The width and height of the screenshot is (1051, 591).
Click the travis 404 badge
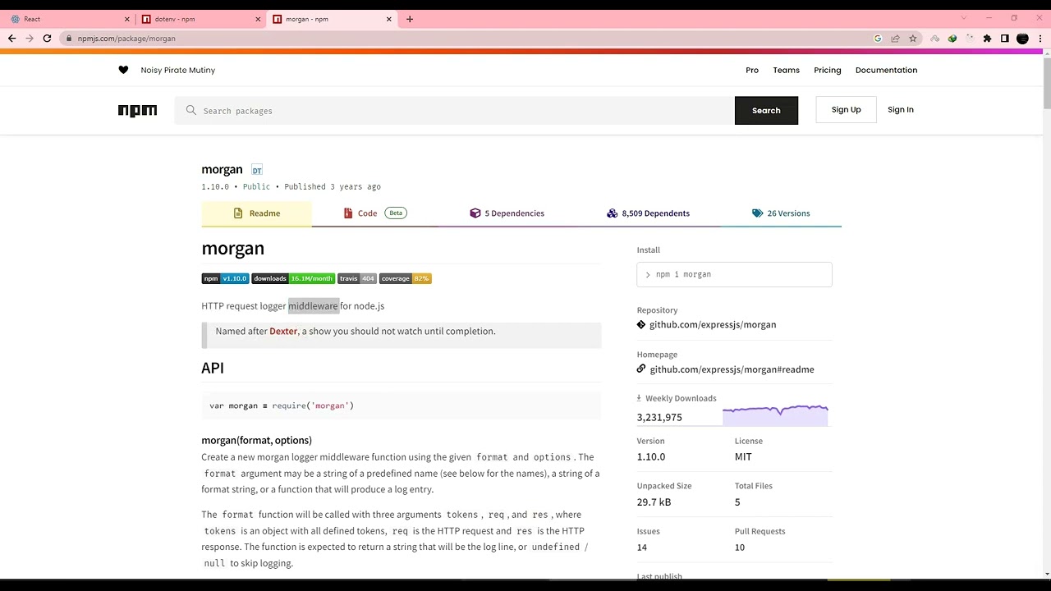[x=357, y=279]
